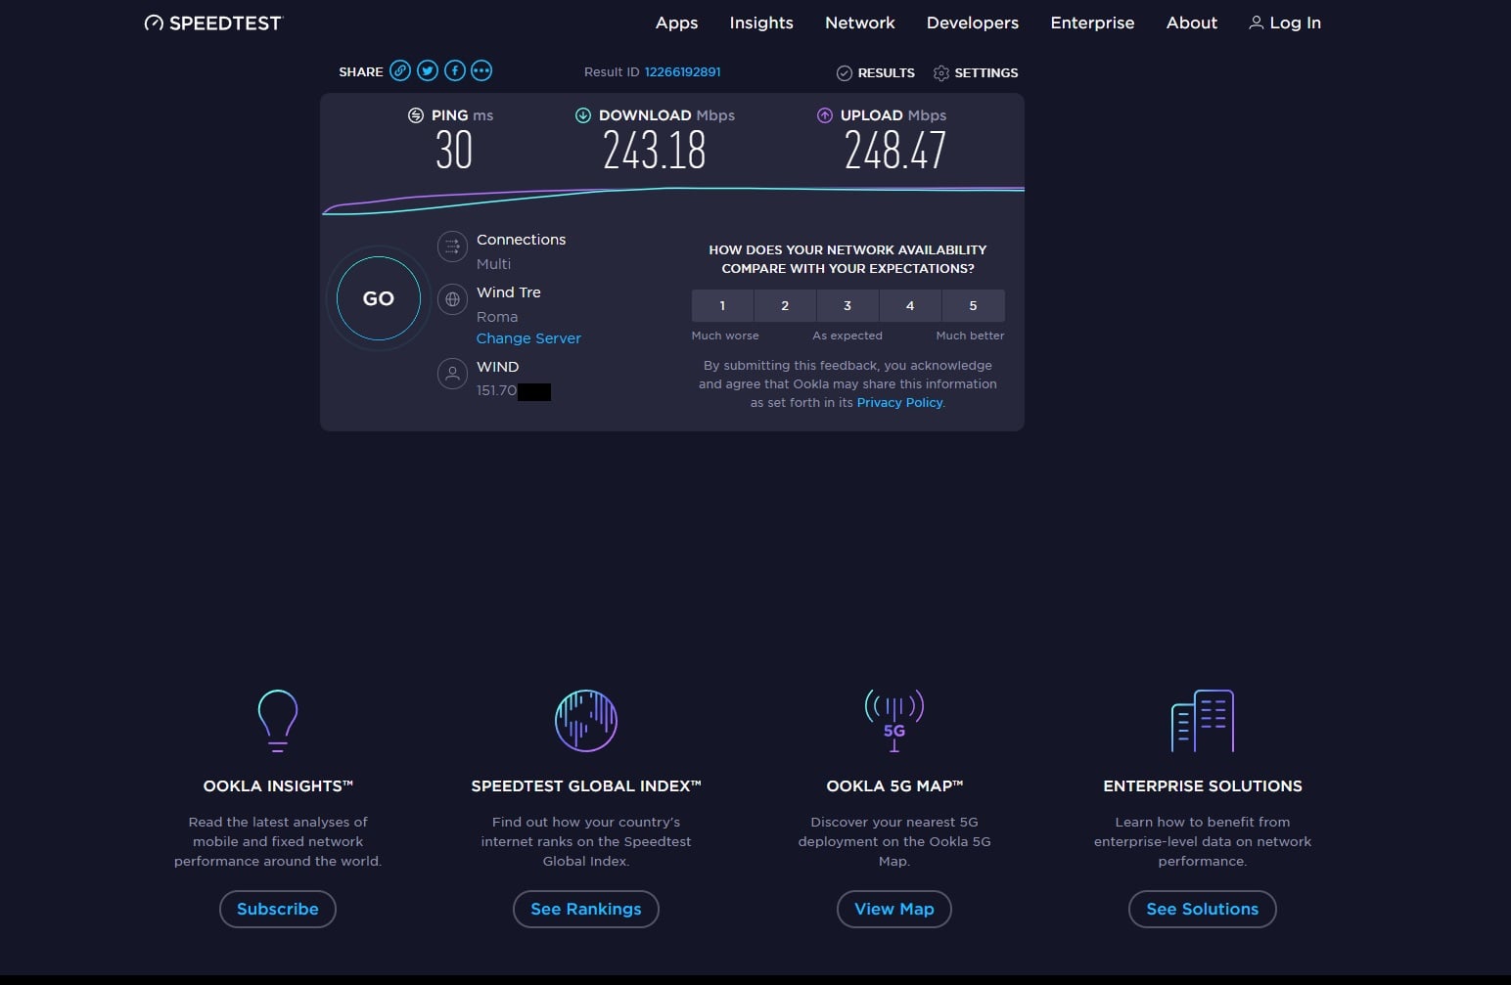Click the Wind Tre server globe icon
This screenshot has width=1511, height=985.
pyautogui.click(x=452, y=299)
